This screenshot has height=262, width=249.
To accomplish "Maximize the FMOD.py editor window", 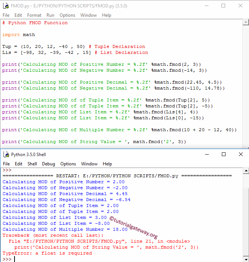I will point(223,6).
